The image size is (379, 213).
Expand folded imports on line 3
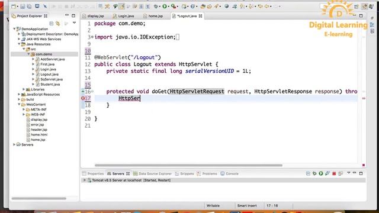click(x=92, y=37)
